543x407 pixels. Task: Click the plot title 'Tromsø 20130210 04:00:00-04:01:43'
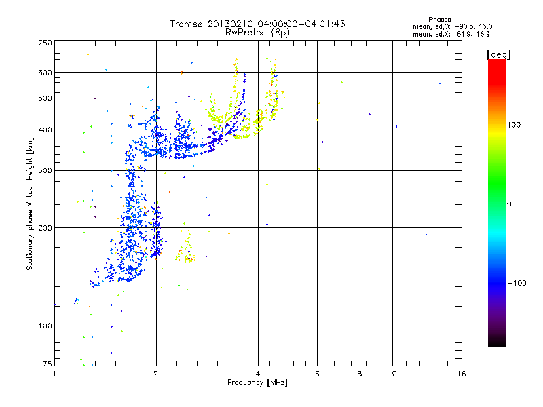coord(257,24)
